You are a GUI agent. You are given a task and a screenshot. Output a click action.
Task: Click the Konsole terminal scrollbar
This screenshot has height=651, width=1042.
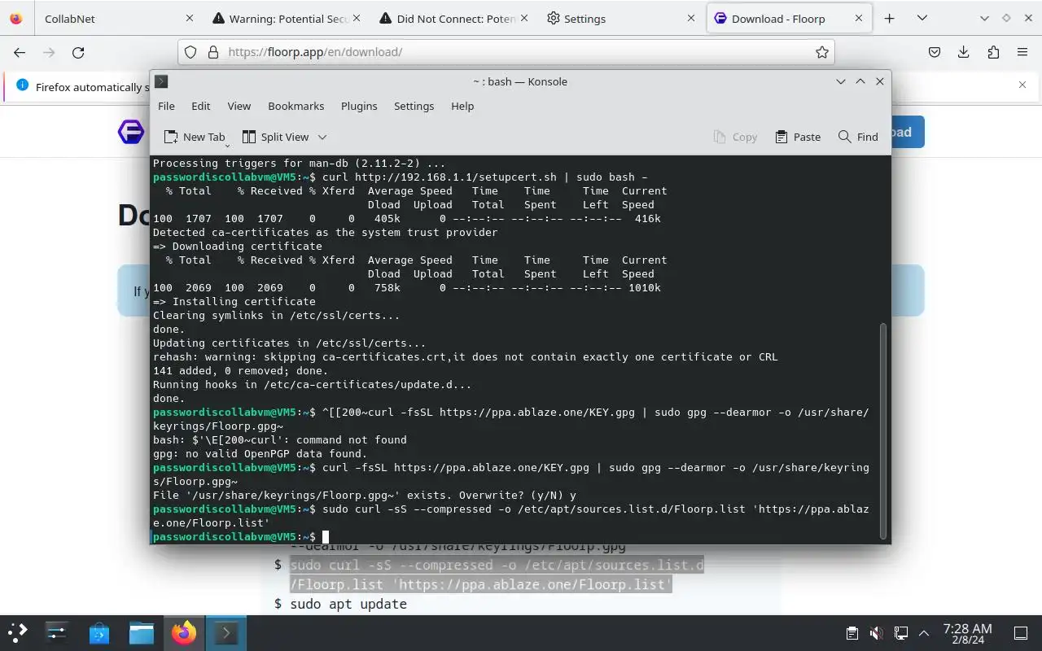tap(882, 430)
